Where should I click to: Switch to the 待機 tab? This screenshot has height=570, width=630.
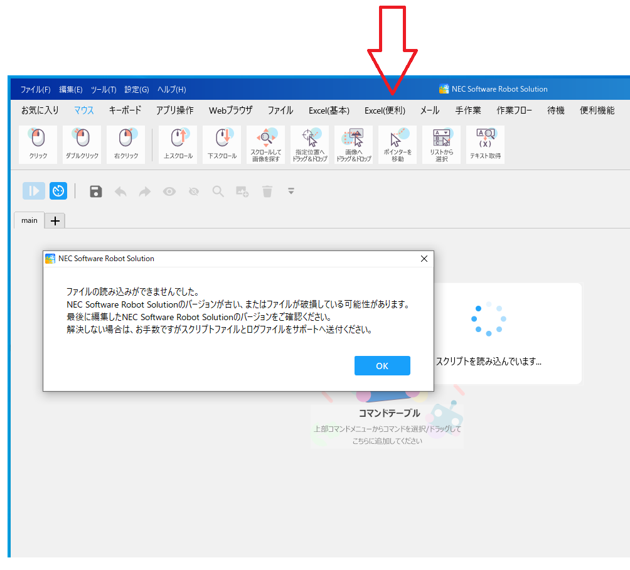tap(556, 110)
